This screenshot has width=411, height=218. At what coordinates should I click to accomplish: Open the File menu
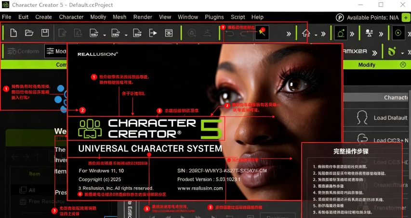pos(7,17)
